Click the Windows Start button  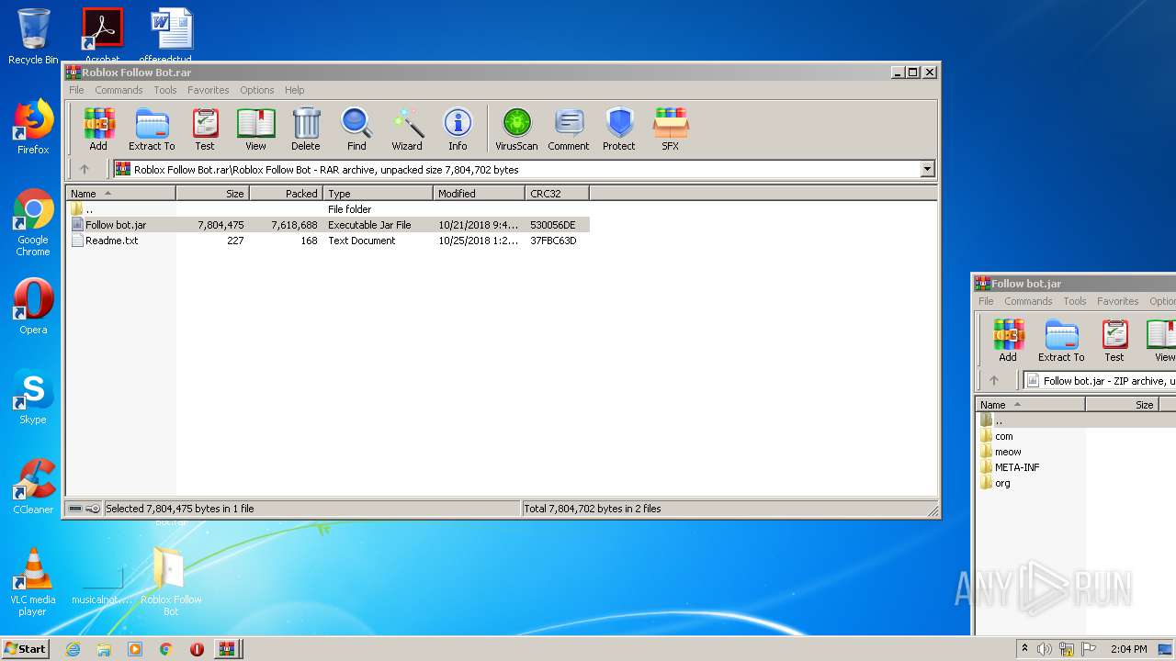pos(26,648)
